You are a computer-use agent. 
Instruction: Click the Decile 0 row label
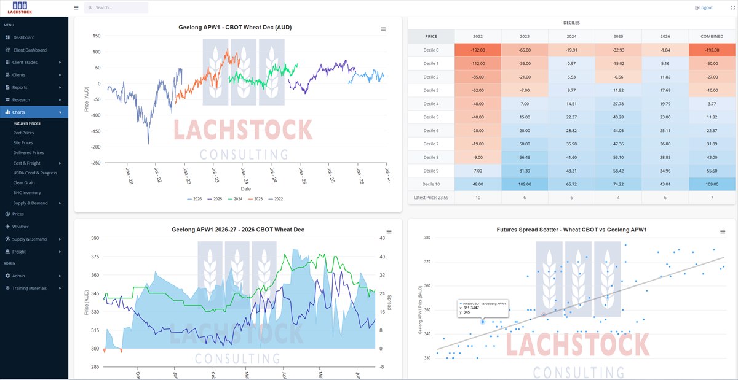click(x=431, y=50)
